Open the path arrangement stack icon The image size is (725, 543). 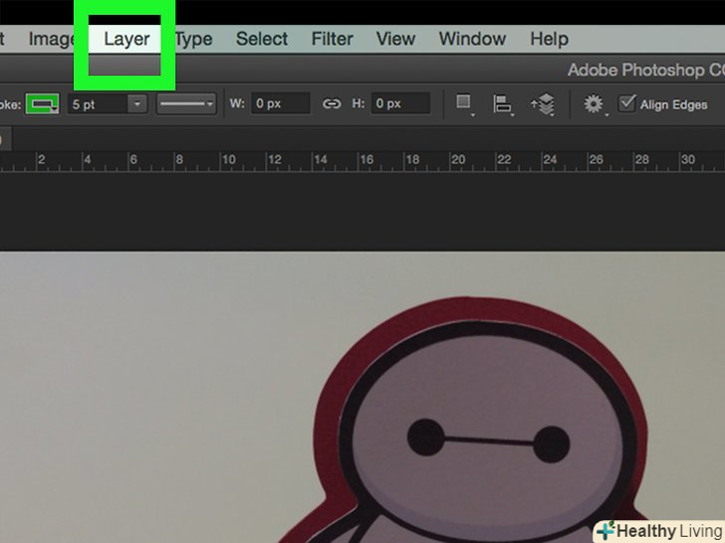(544, 103)
